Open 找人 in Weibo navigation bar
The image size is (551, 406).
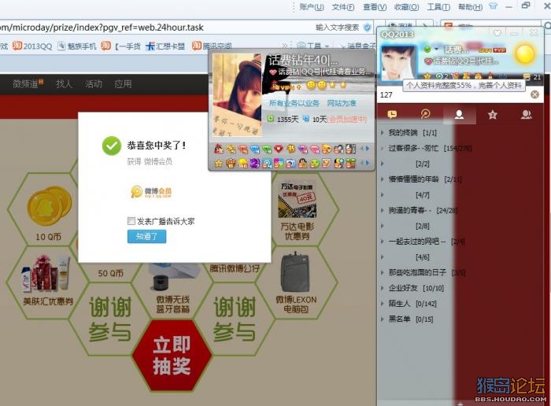pyautogui.click(x=64, y=84)
